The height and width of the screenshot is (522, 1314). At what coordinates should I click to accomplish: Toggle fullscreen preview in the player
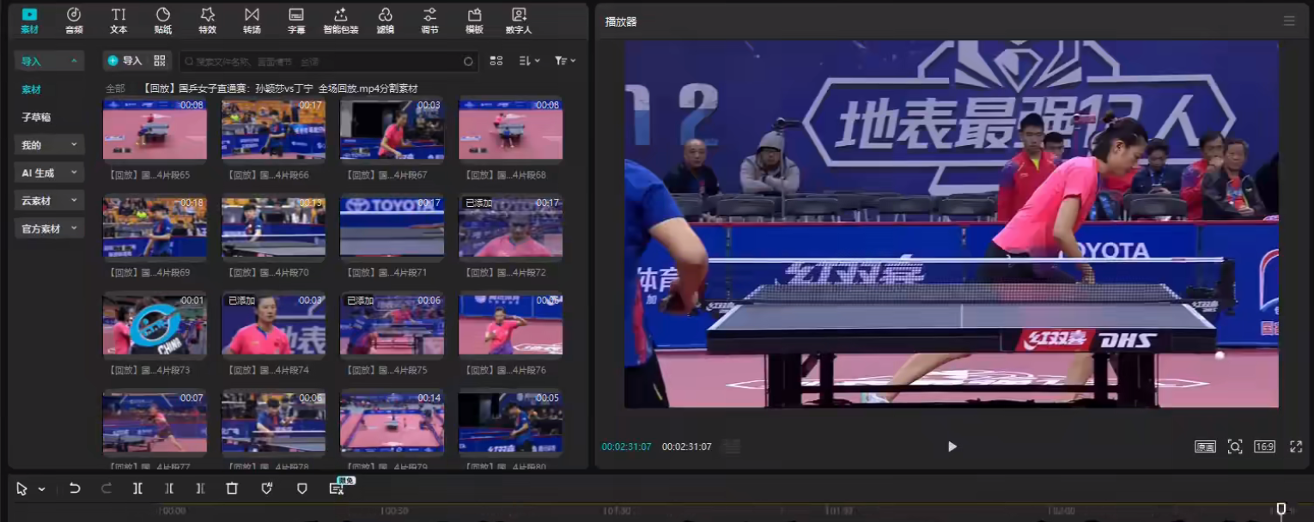coord(1296,446)
